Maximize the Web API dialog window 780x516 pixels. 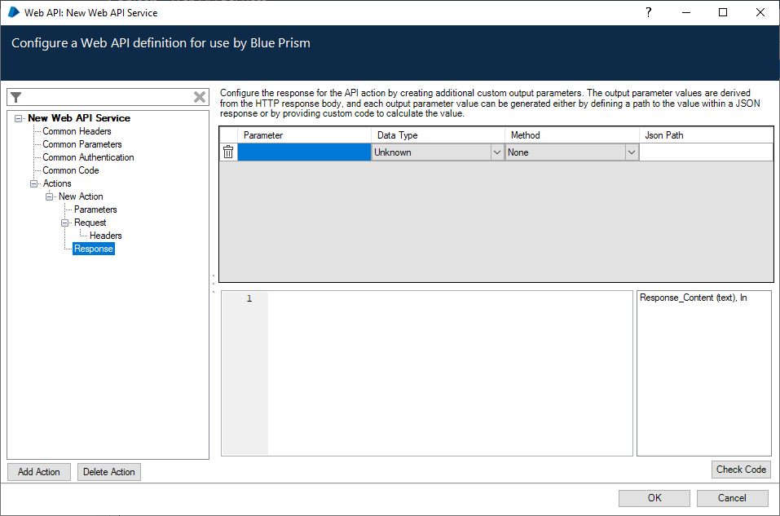pos(723,12)
